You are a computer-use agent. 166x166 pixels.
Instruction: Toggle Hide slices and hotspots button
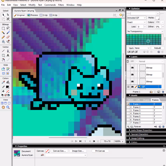tap(3, 73)
